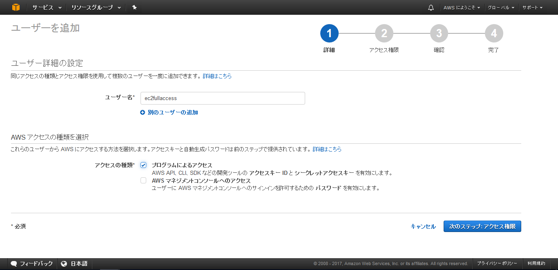Image resolution: width=558 pixels, height=270 pixels.
Task: Click AWS マネジメントコンソールへのアクセス label text
Action: click(201, 180)
